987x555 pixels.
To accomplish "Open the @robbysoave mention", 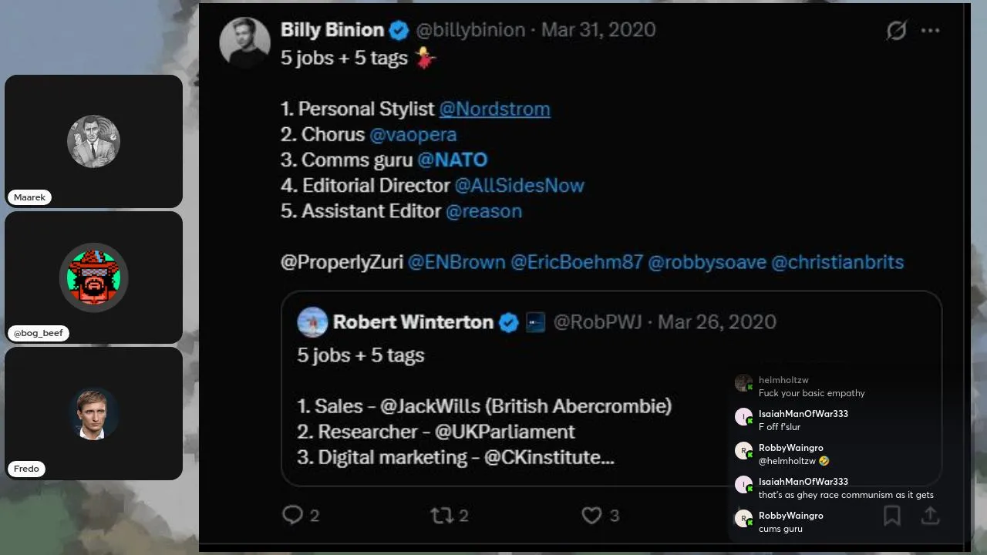I will tap(706, 262).
